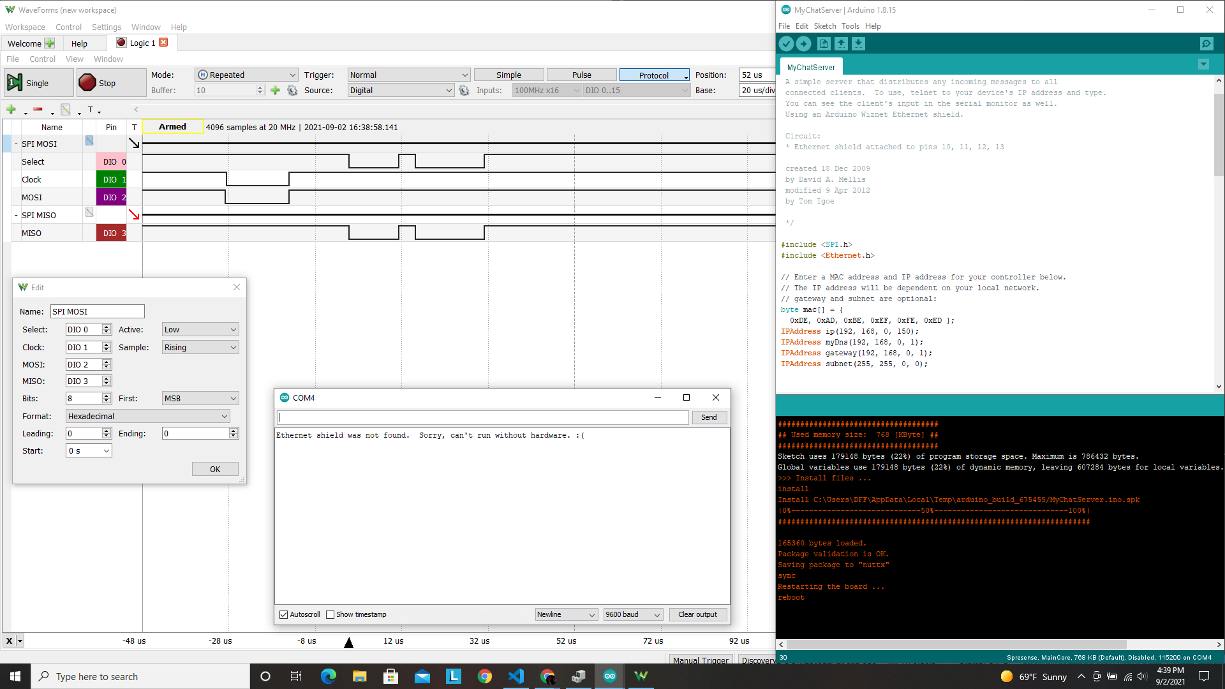Click the Stop acquisition button
1225x689 pixels.
[110, 83]
